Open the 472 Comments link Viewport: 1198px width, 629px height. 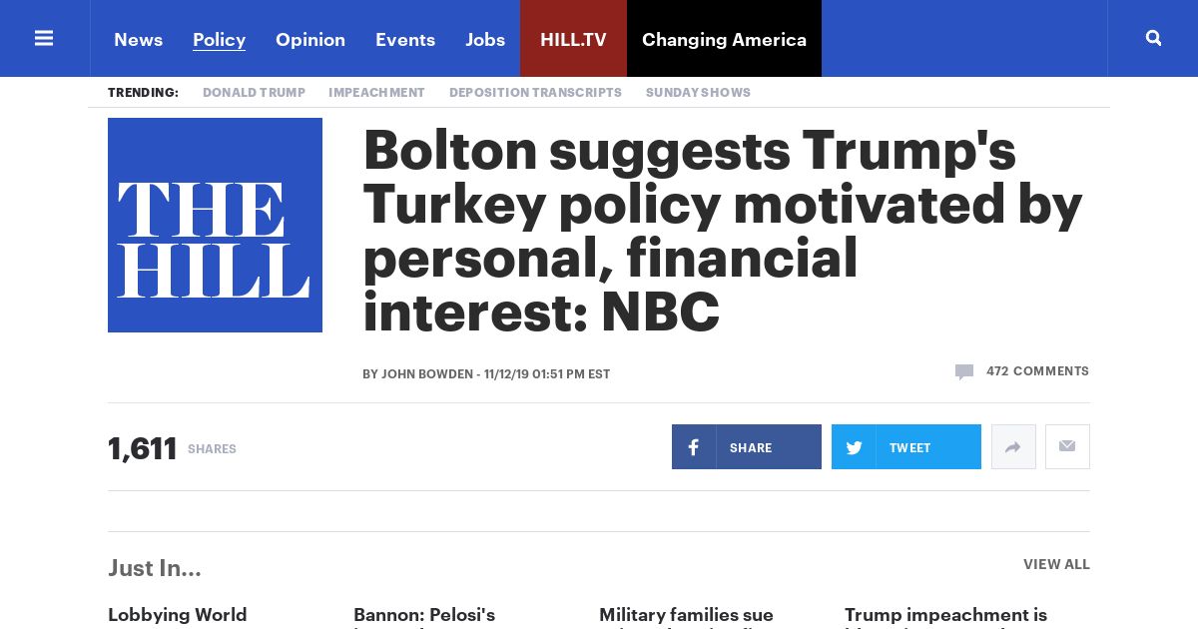(1037, 370)
